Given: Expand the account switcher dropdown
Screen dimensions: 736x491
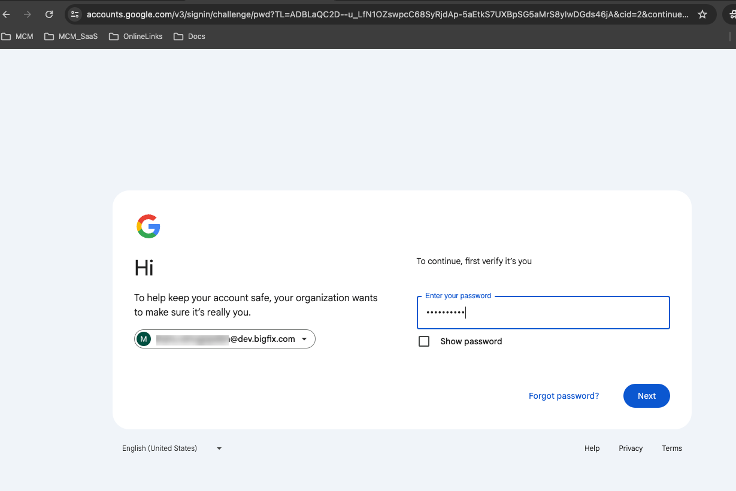Looking at the screenshot, I should (304, 340).
